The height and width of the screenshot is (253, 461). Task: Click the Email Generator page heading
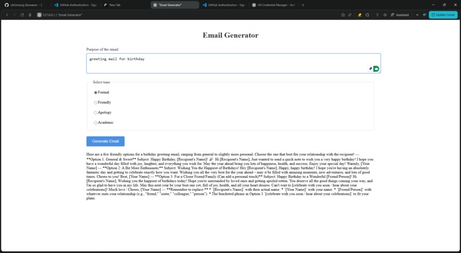230,35
